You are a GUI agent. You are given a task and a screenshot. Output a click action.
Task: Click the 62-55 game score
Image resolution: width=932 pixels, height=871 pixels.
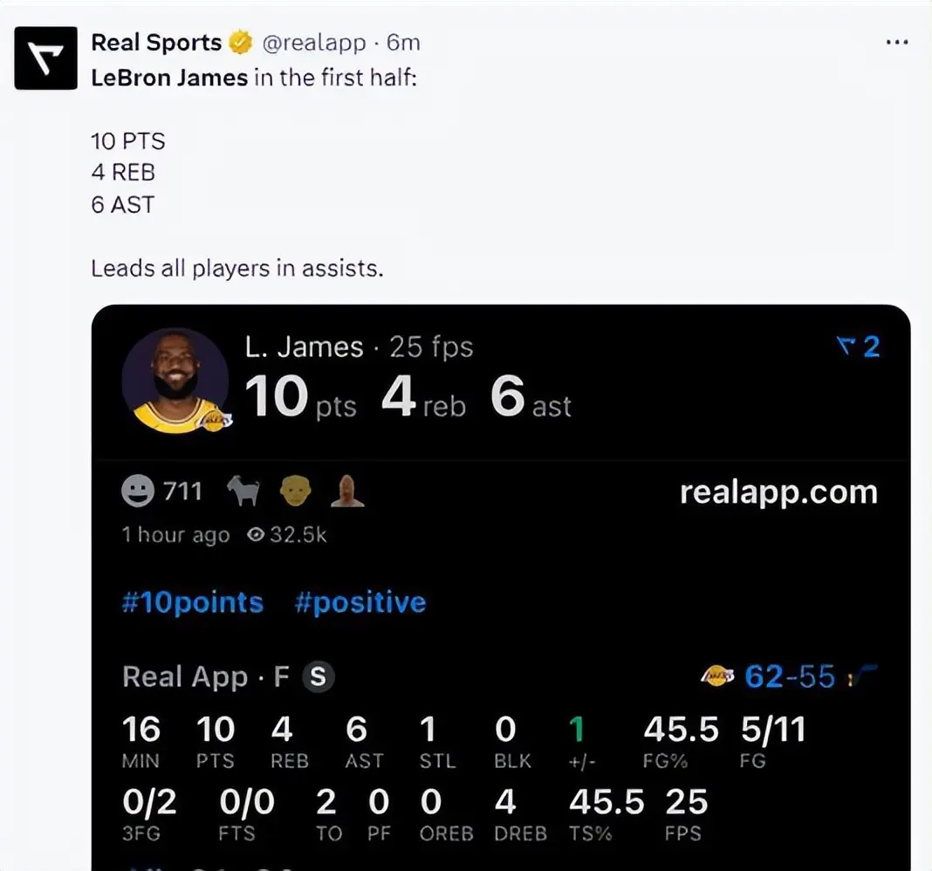coord(789,676)
